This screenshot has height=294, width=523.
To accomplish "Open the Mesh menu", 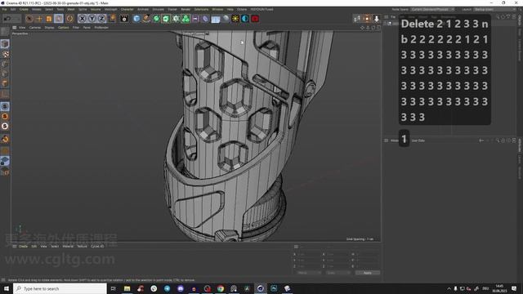I will pyautogui.click(x=71, y=9).
